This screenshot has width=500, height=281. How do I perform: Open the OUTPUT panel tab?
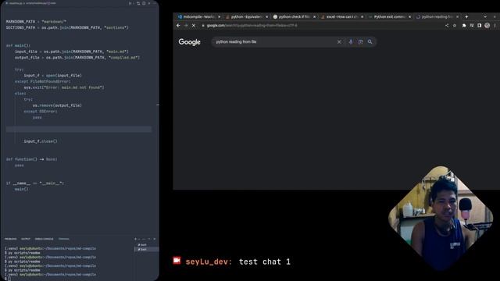(26, 239)
